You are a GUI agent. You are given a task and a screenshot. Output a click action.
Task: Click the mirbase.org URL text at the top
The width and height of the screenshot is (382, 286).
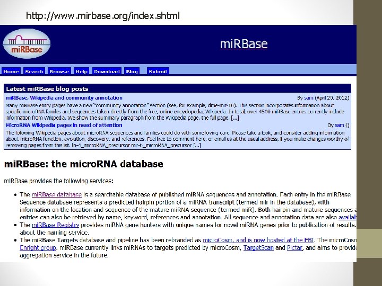tap(103, 16)
